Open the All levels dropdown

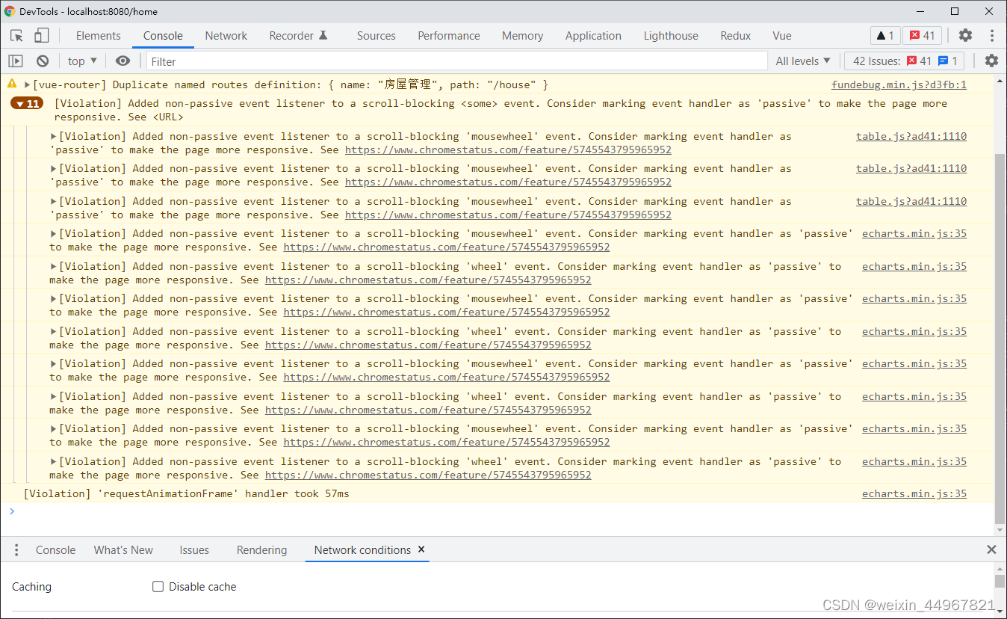point(803,61)
